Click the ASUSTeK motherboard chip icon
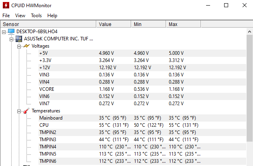 pos(19,39)
